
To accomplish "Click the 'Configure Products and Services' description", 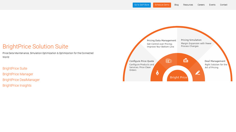I will point(142,67).
